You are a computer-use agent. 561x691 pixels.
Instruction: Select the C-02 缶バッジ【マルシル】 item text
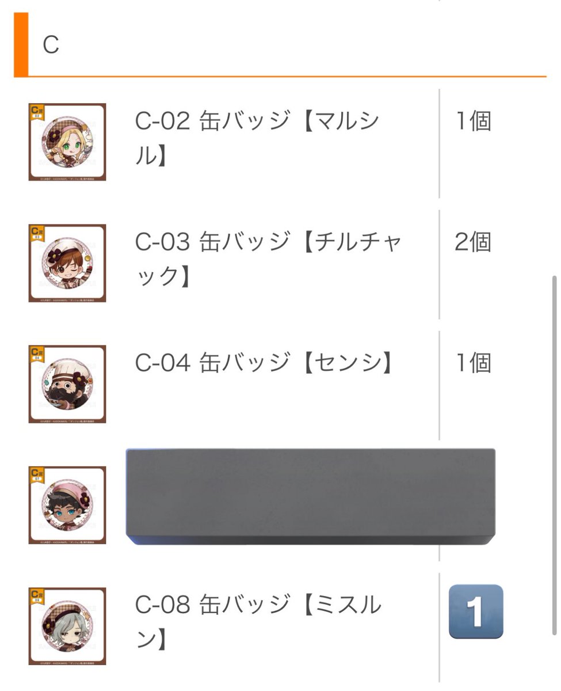point(258,138)
